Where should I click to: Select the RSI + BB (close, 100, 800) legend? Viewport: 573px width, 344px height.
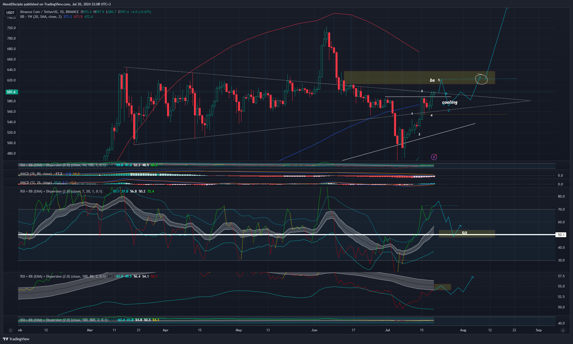tap(64, 320)
